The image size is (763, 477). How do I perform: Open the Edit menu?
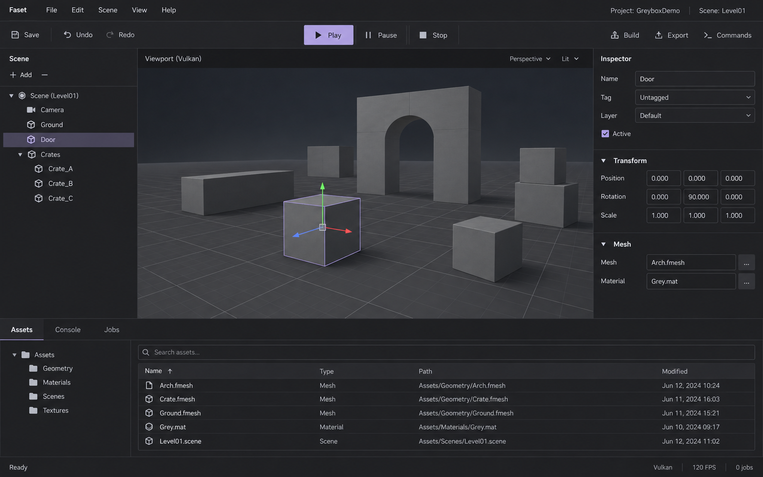click(77, 10)
